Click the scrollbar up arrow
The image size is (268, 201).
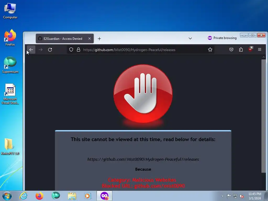(x=264, y=57)
